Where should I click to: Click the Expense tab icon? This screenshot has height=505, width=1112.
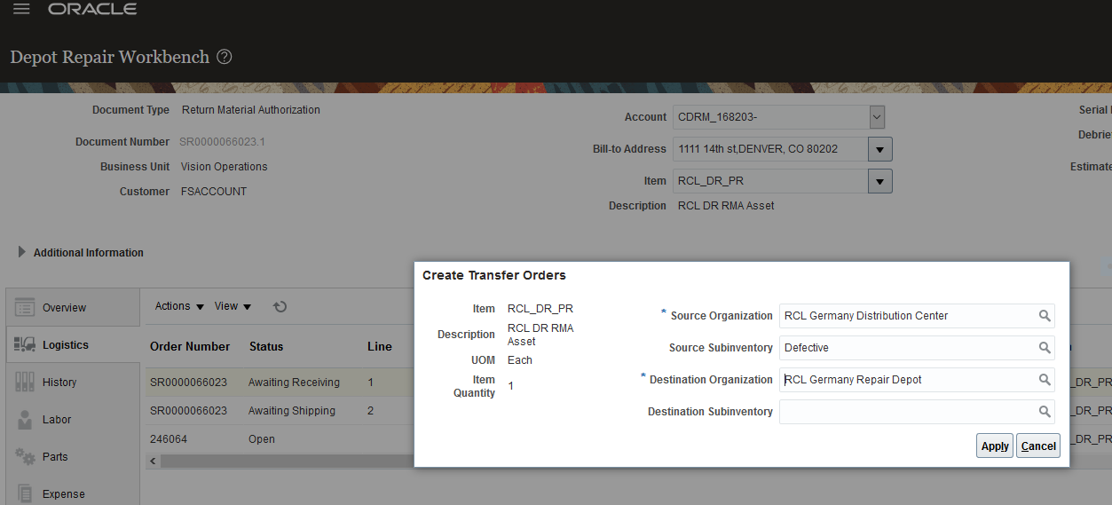tap(25, 493)
